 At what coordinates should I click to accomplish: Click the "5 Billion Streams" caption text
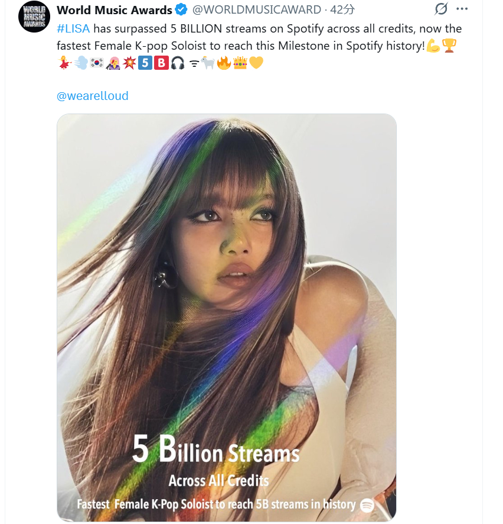[x=215, y=451]
